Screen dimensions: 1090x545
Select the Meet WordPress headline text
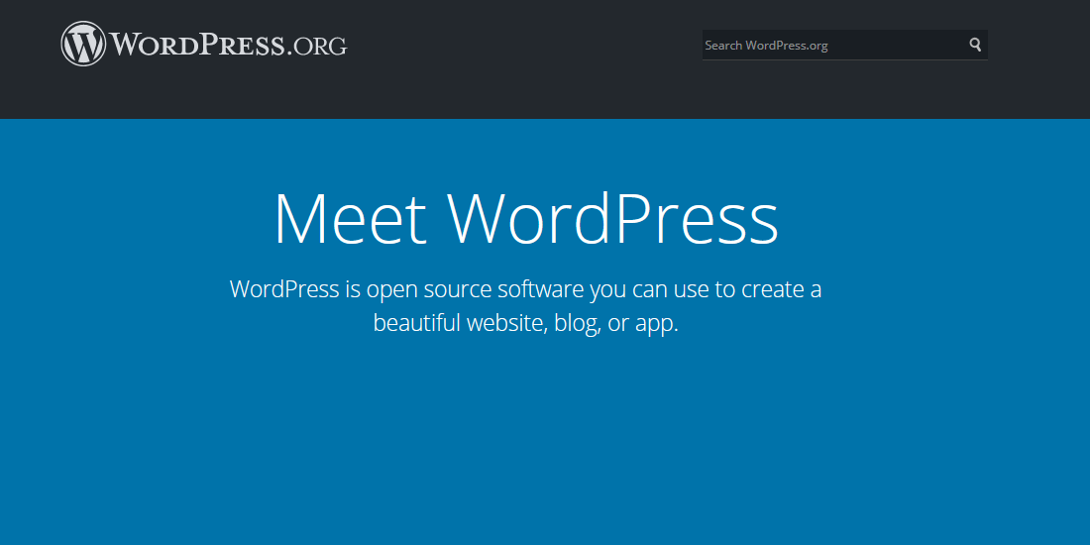526,218
